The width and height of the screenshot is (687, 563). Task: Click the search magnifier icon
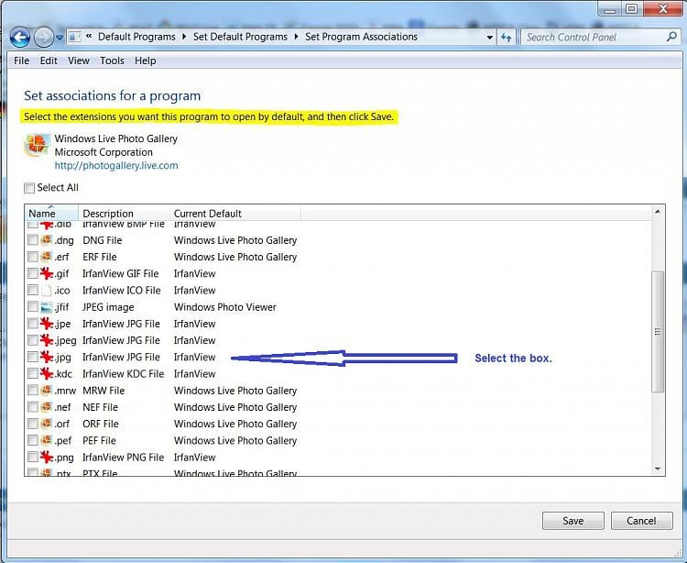(671, 37)
